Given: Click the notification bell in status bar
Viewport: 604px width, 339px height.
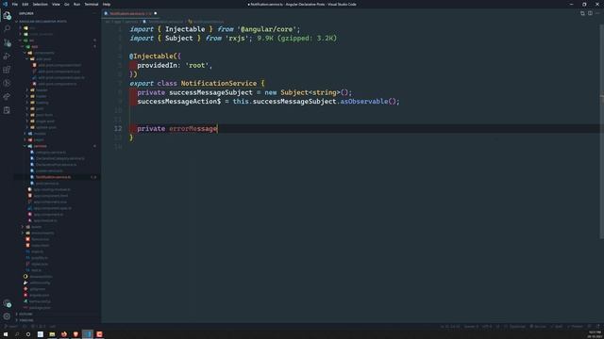Looking at the screenshot, I should point(598,327).
